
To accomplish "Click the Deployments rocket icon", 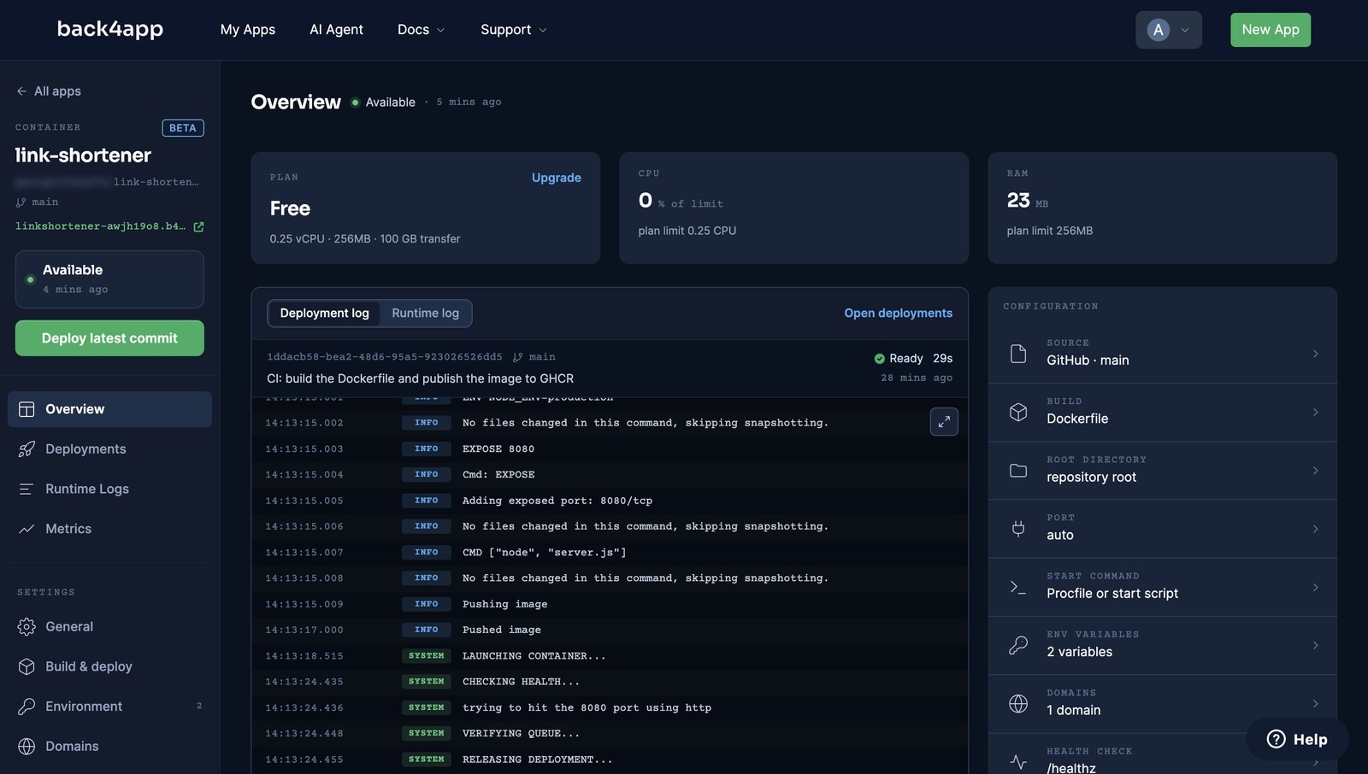I will 27,449.
